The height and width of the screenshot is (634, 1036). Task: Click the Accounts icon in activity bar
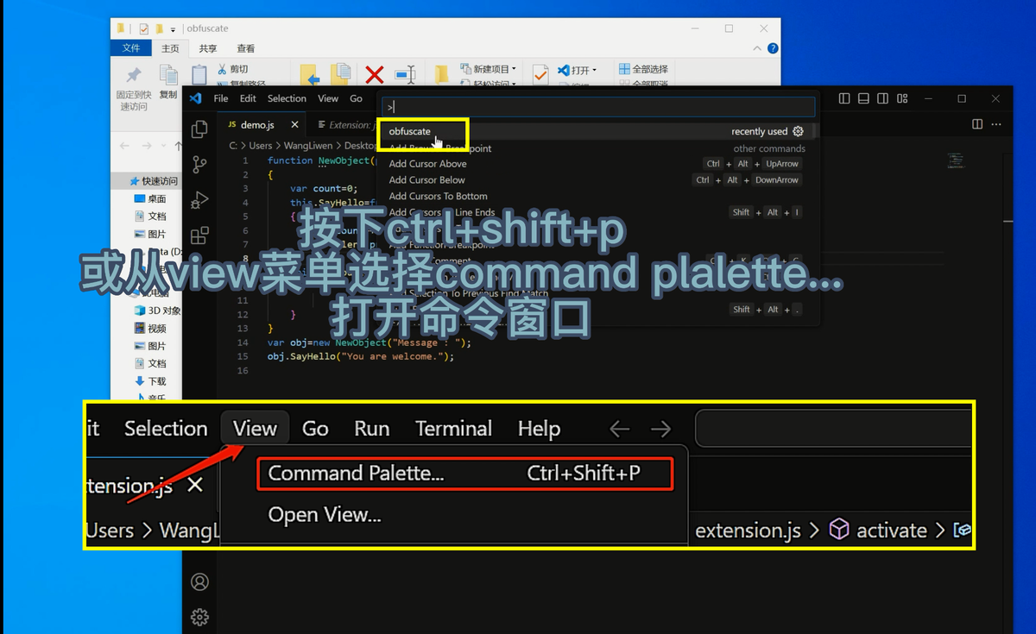click(199, 581)
